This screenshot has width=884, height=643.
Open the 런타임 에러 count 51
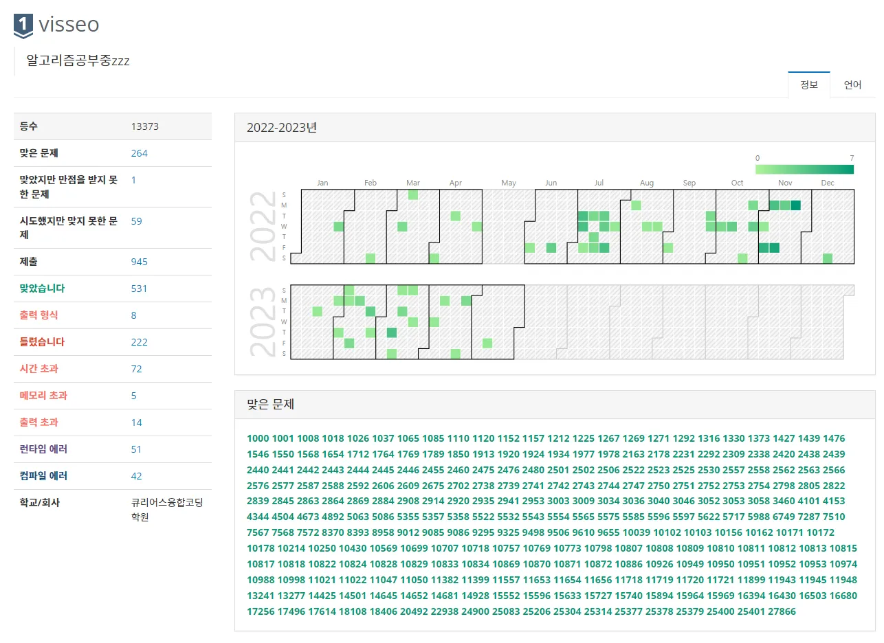click(x=136, y=449)
